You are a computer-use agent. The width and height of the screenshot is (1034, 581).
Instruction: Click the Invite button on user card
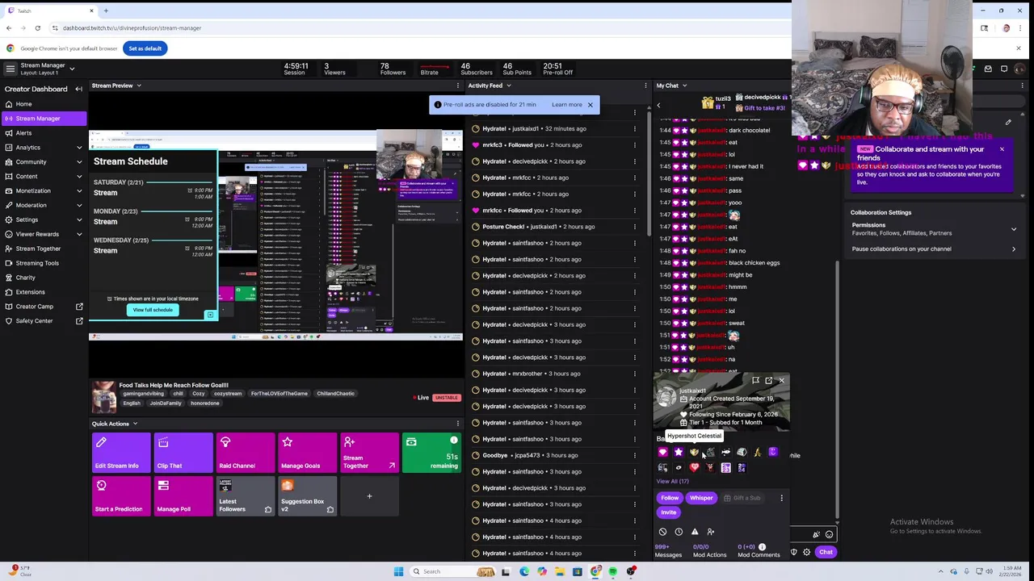coord(669,512)
